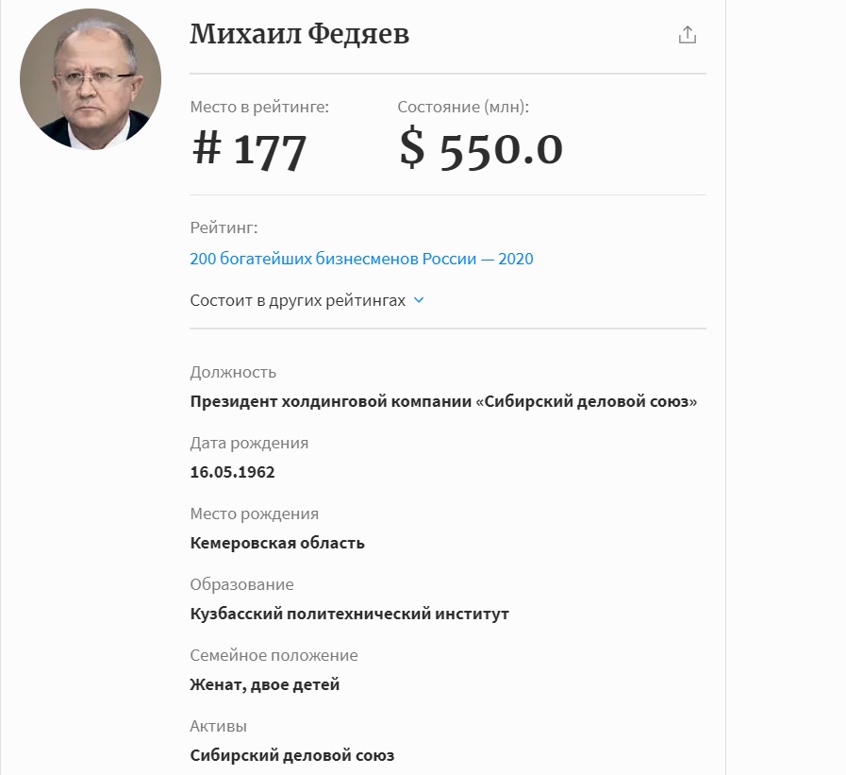Click the ranking number # 177

[249, 148]
